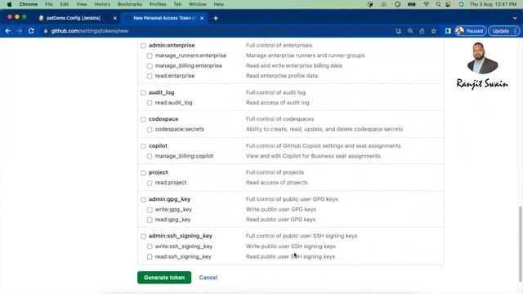Enable manage_billing:copilot checkbox
Image resolution: width=523 pixels, height=294 pixels.
(x=150, y=156)
